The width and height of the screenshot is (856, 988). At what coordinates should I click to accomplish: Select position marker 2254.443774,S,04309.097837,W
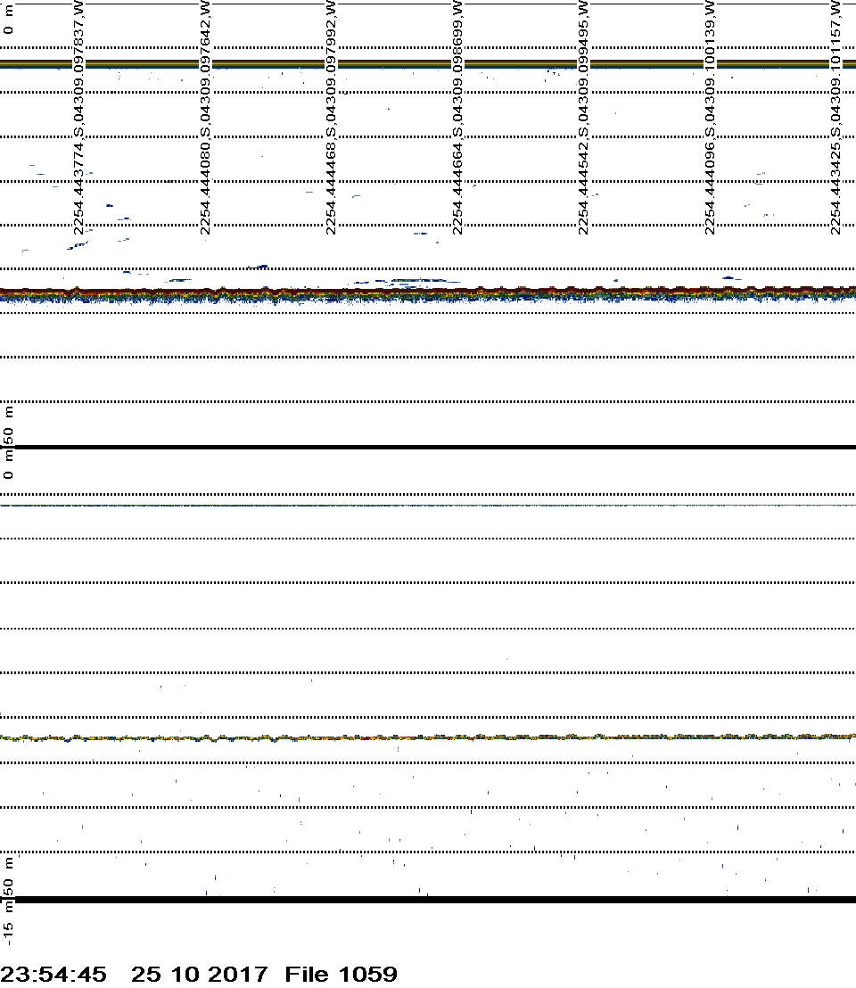pyautogui.click(x=78, y=118)
